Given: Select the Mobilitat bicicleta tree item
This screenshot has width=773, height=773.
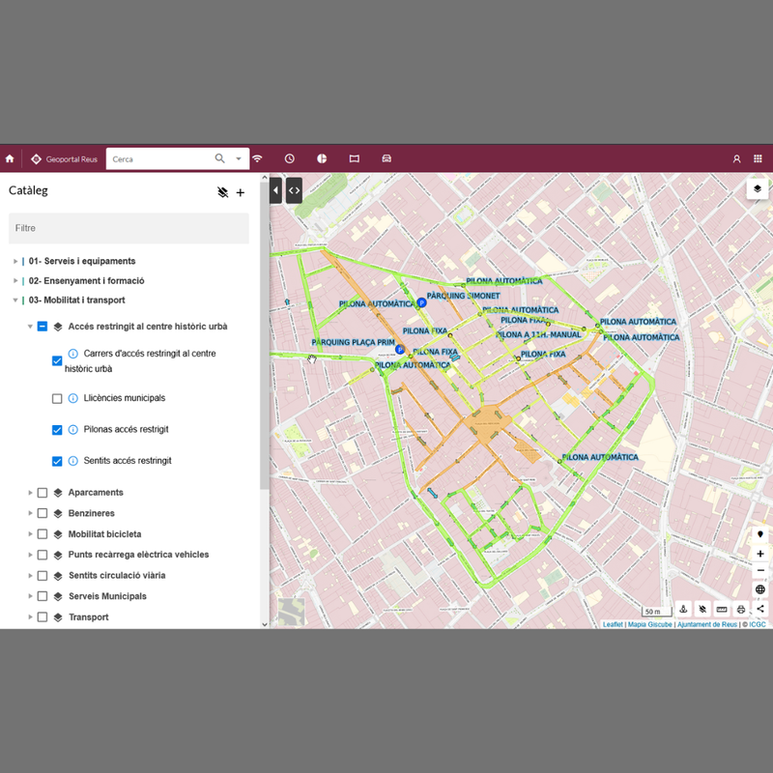Looking at the screenshot, I should (x=104, y=533).
